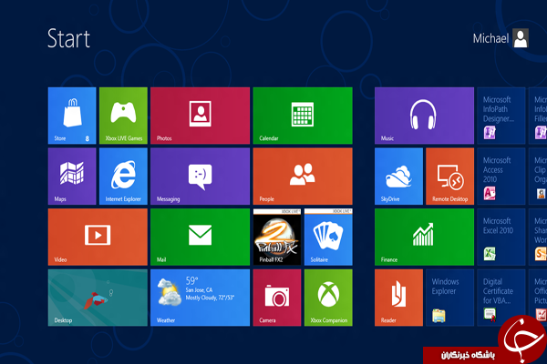547x364 pixels.
Task: Open the People tile
Action: tap(303, 177)
